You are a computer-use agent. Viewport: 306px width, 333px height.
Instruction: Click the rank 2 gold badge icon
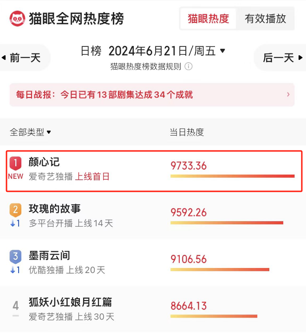point(15,210)
